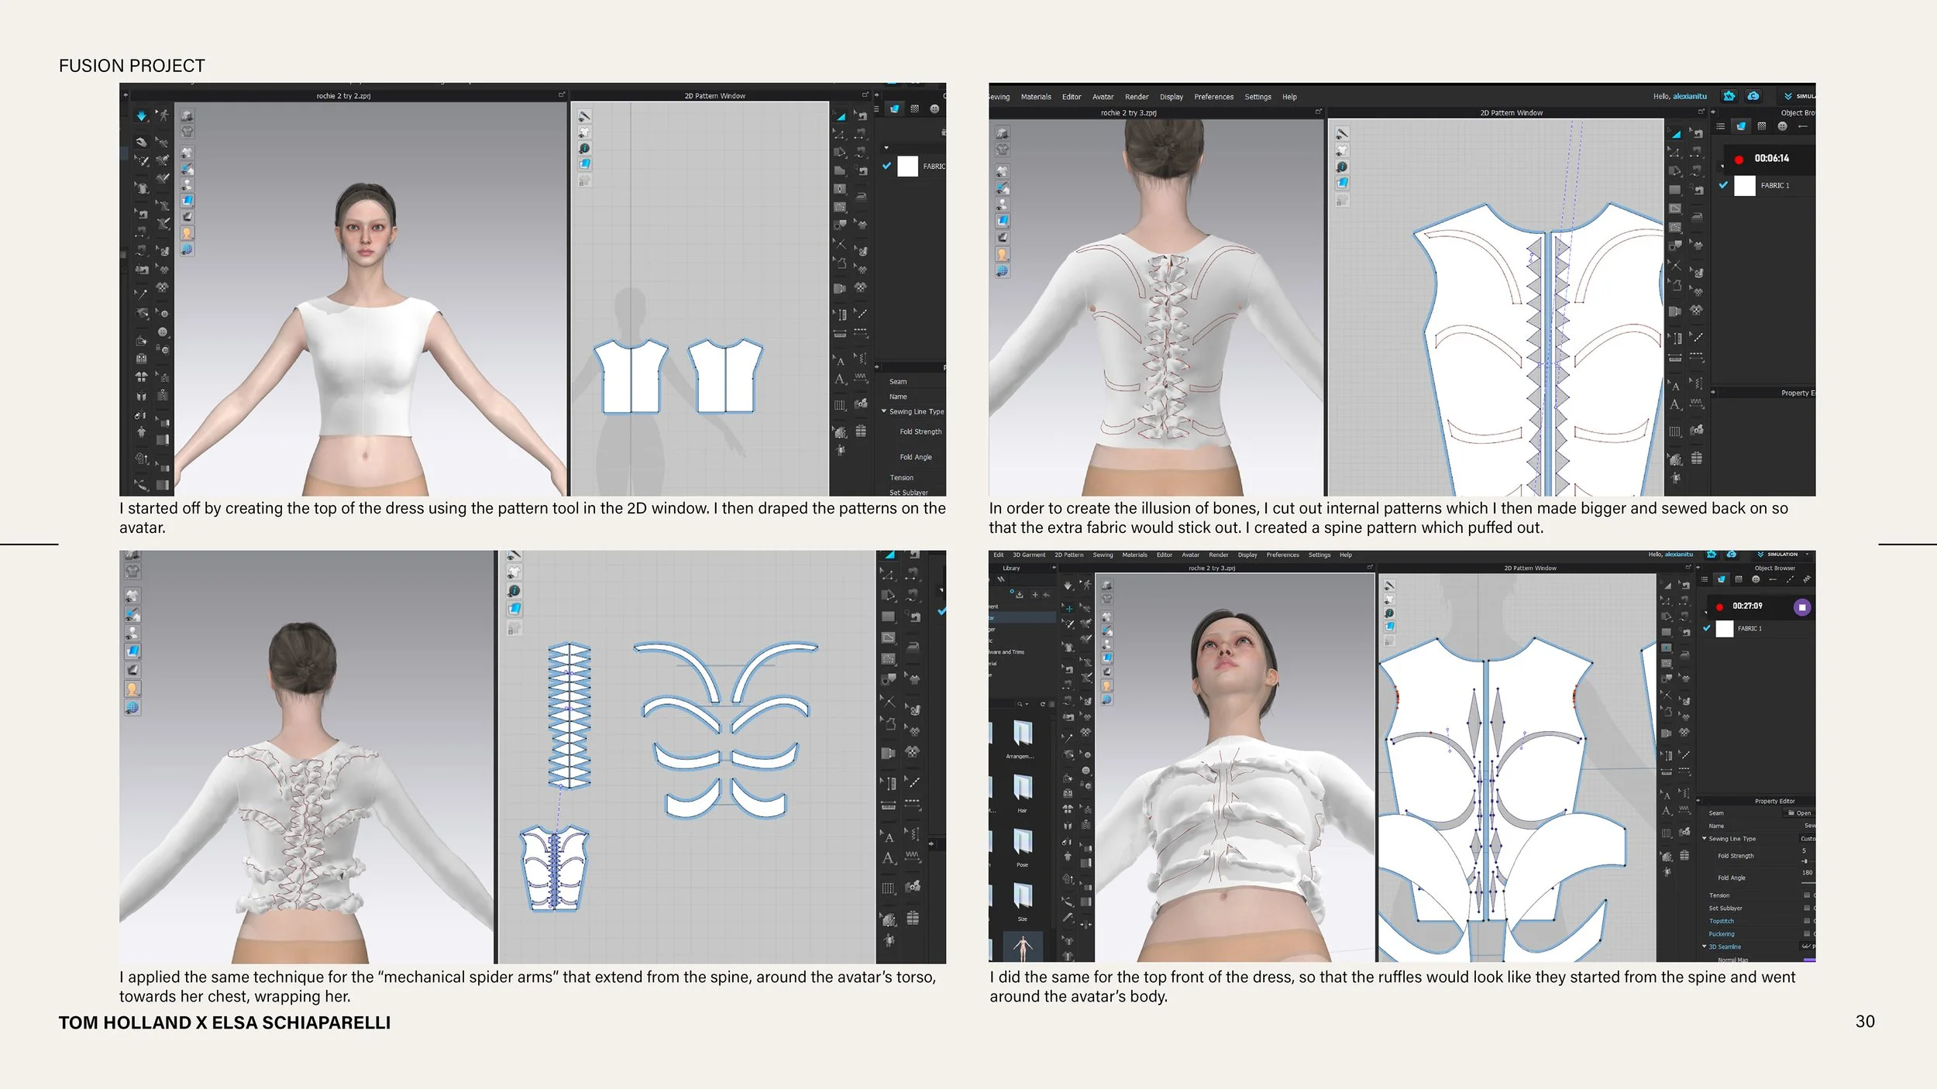Image resolution: width=1937 pixels, height=1089 pixels.
Task: Click the purple stop button beside 00:27:09
Action: [x=1802, y=607]
